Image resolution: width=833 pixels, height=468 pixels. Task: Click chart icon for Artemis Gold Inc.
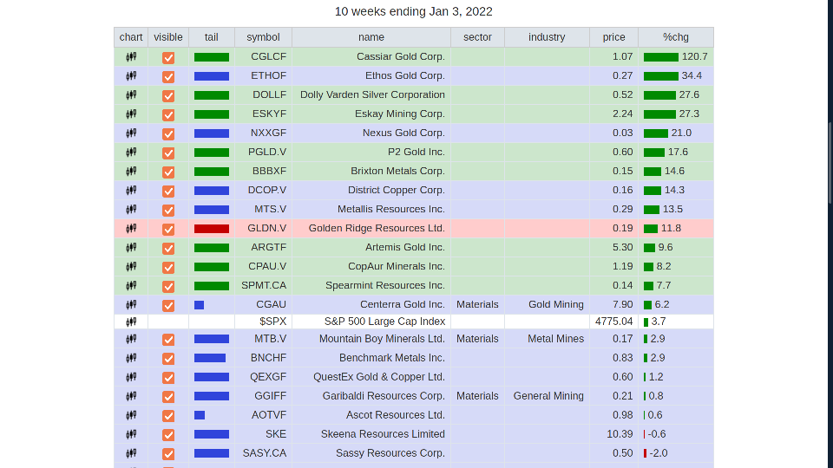point(131,248)
